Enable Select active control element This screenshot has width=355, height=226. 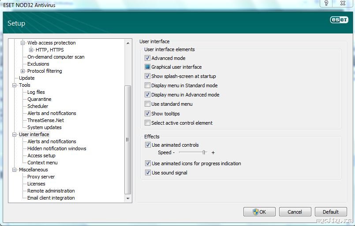click(x=147, y=122)
